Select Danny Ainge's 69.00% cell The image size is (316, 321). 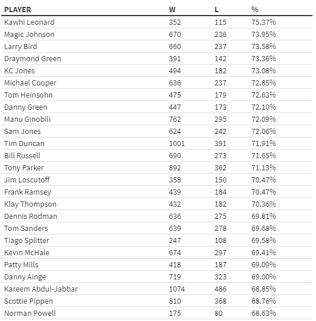coord(264,277)
